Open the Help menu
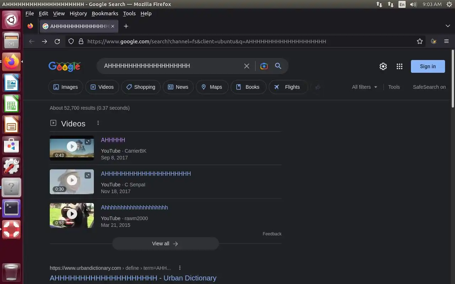This screenshot has height=284, width=455. click(x=146, y=13)
